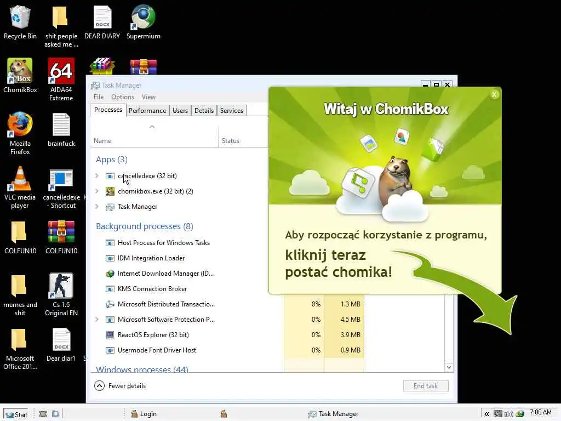
Task: Click the Internet Download Manager process icon
Action: click(110, 274)
